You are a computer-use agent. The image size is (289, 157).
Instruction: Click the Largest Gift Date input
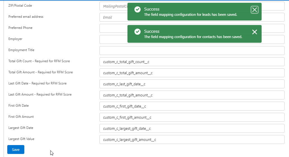click(192, 128)
